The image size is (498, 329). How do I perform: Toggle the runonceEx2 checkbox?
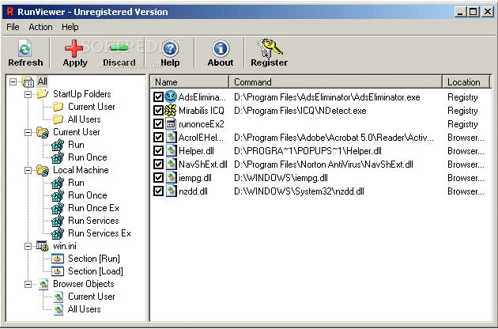158,123
